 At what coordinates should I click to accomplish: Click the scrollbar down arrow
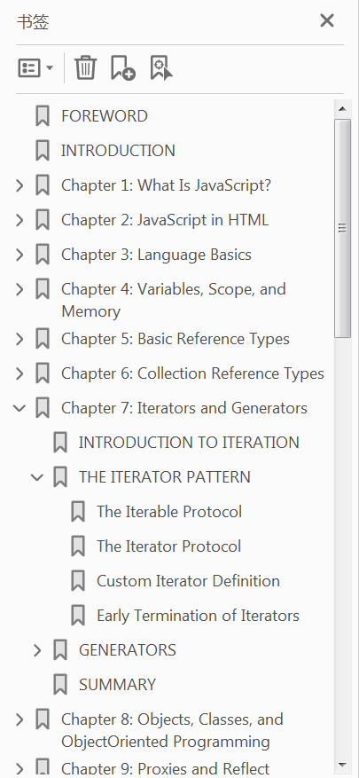pyautogui.click(x=343, y=765)
